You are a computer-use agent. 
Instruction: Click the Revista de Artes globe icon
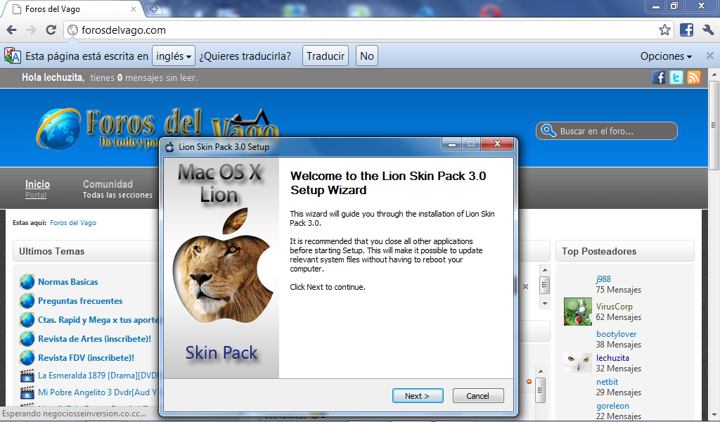pyautogui.click(x=27, y=339)
